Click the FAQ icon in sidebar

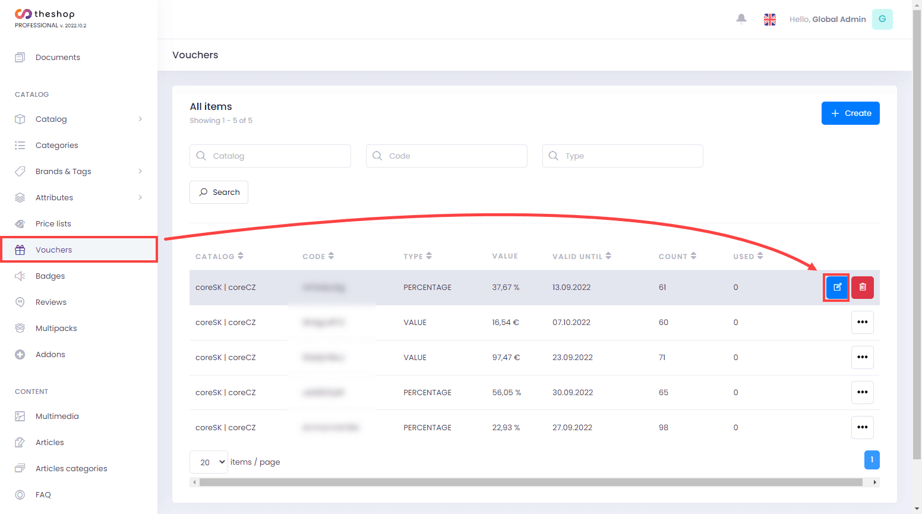(x=20, y=494)
